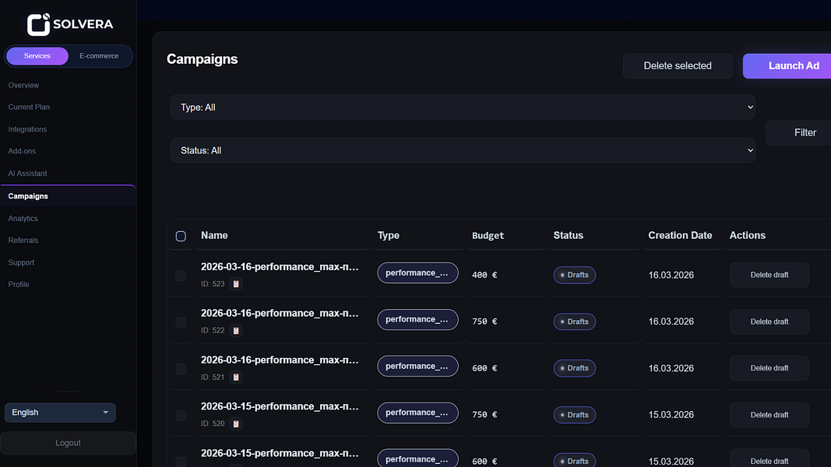831x467 pixels.
Task: Apply filters with the Filter button
Action: [x=801, y=133]
